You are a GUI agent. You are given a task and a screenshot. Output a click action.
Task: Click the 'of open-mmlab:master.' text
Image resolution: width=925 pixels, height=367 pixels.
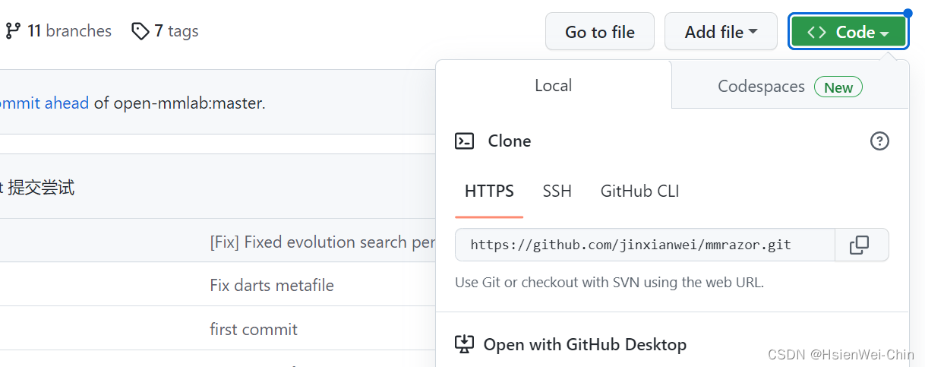click(180, 103)
